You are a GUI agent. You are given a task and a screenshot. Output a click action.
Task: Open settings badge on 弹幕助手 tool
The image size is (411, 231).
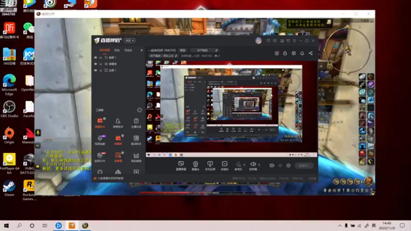click(x=104, y=119)
